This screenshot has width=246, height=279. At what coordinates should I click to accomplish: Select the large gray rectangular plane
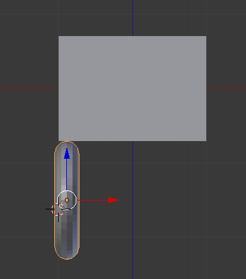click(132, 89)
